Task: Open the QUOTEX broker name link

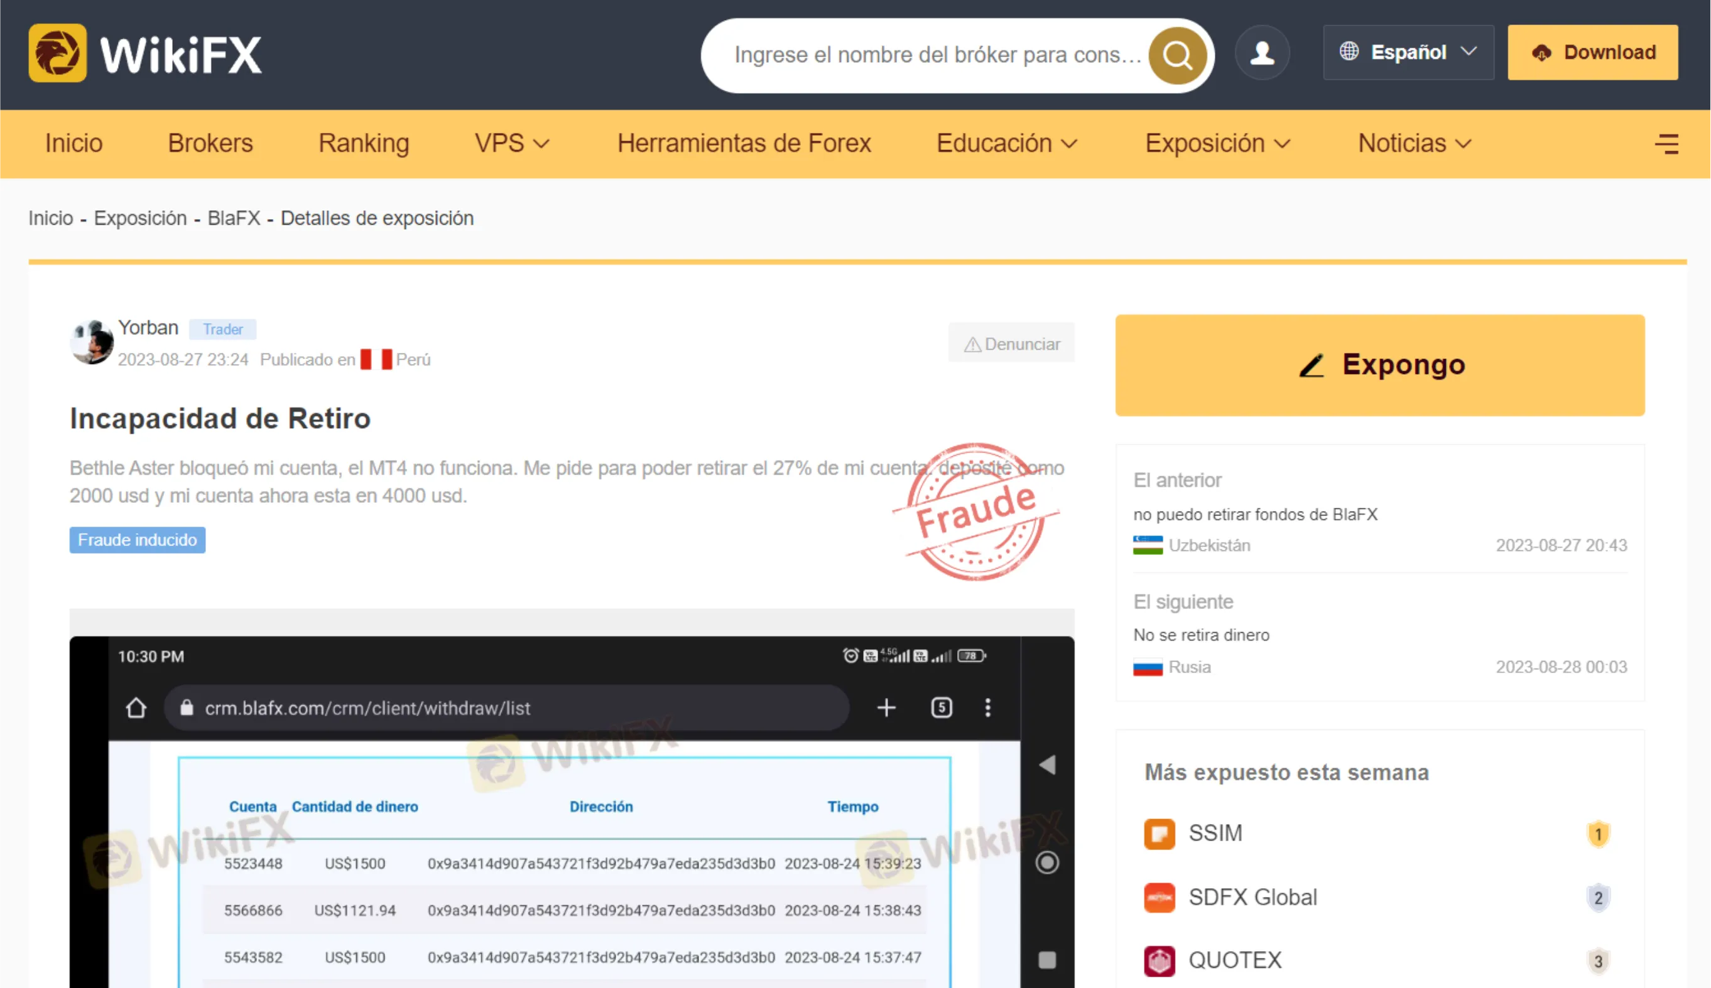Action: pos(1235,960)
